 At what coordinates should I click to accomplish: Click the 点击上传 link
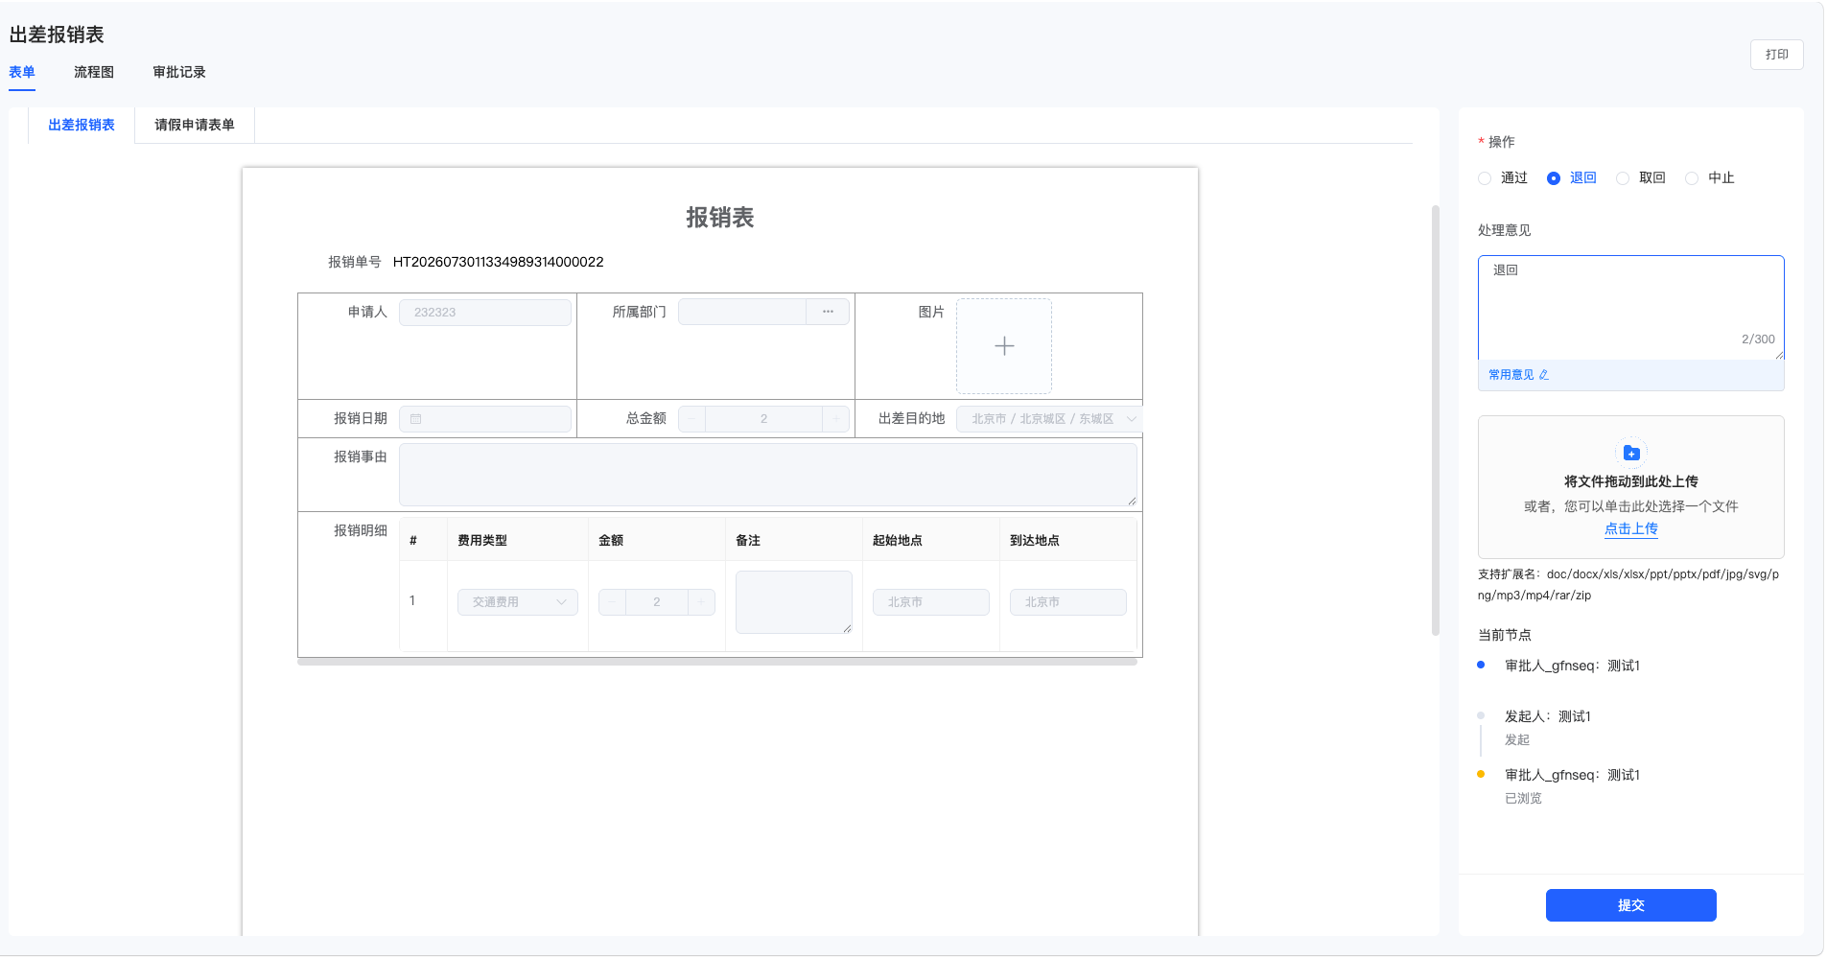coord(1630,529)
